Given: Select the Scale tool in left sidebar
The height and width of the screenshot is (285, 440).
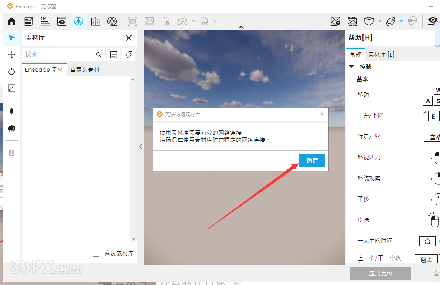Looking at the screenshot, I should [x=12, y=88].
